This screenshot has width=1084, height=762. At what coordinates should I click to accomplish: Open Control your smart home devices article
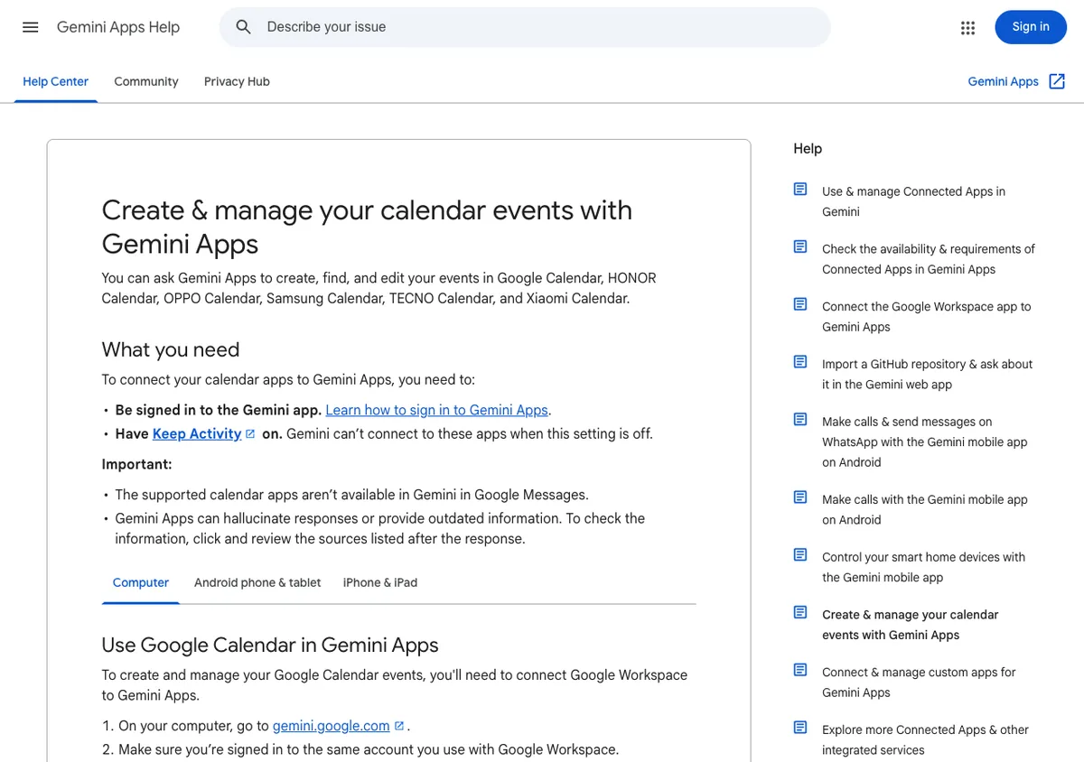pos(923,567)
